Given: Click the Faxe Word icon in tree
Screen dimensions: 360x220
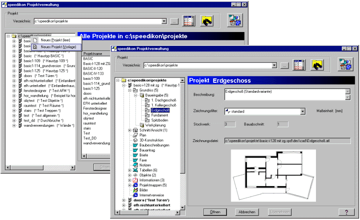Looking at the screenshot, I should [135, 160].
